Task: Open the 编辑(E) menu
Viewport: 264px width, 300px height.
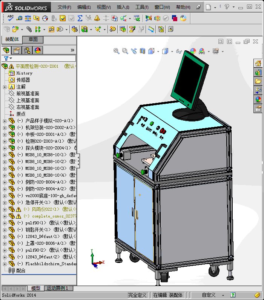Action: pos(84,7)
